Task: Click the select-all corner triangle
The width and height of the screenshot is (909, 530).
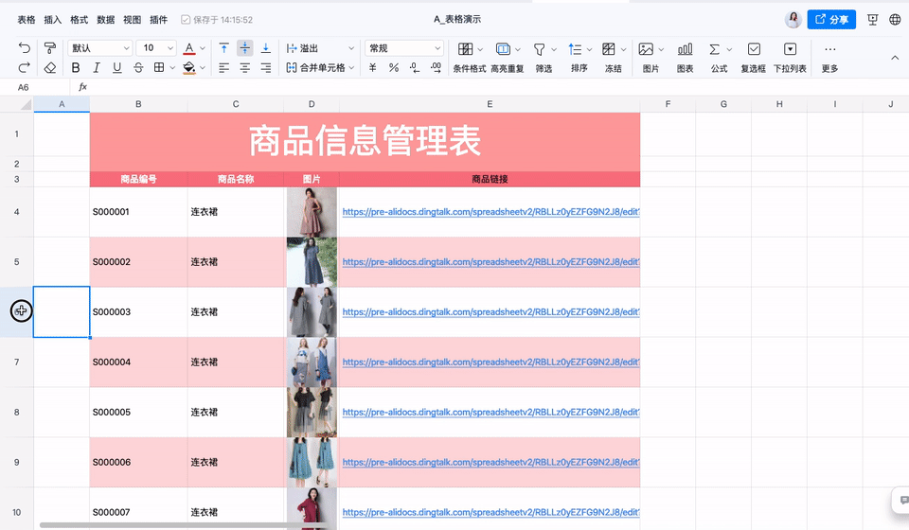Action: click(x=26, y=104)
